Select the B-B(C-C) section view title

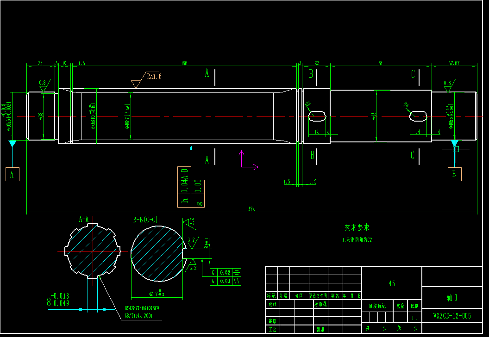tap(145, 220)
